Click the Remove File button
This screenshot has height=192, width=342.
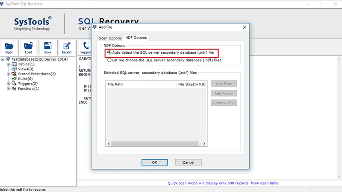pyautogui.click(x=224, y=103)
